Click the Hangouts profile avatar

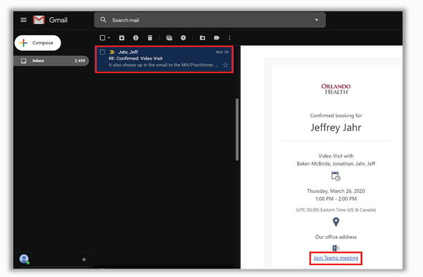click(24, 259)
